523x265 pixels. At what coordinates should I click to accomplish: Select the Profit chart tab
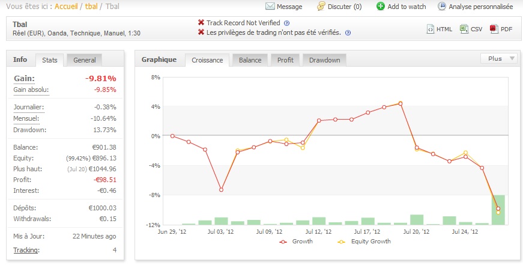(x=285, y=60)
